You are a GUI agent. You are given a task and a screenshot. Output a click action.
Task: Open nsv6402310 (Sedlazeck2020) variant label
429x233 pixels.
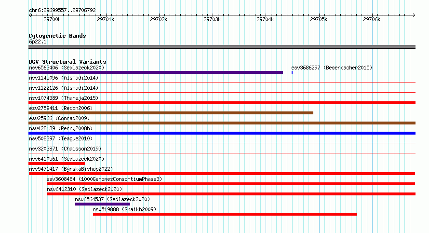pyautogui.click(x=84, y=189)
